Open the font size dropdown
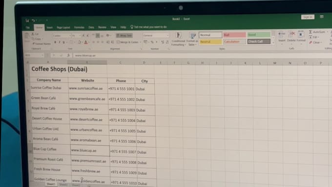This screenshot has height=187, width=332. 80,36
